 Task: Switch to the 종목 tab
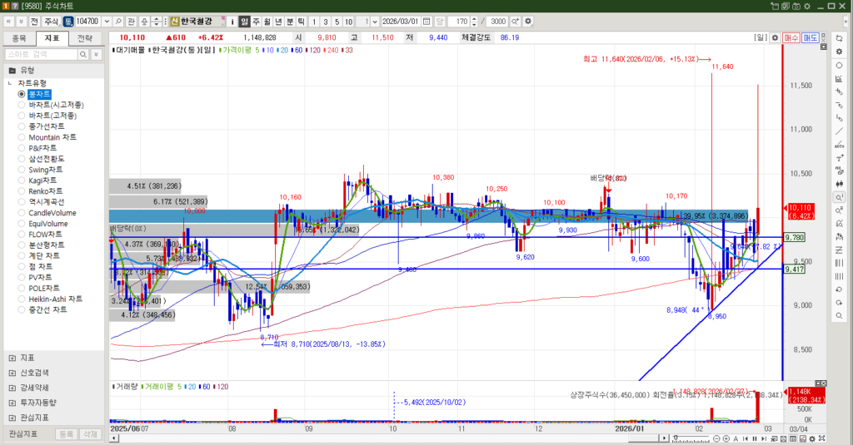pos(20,37)
